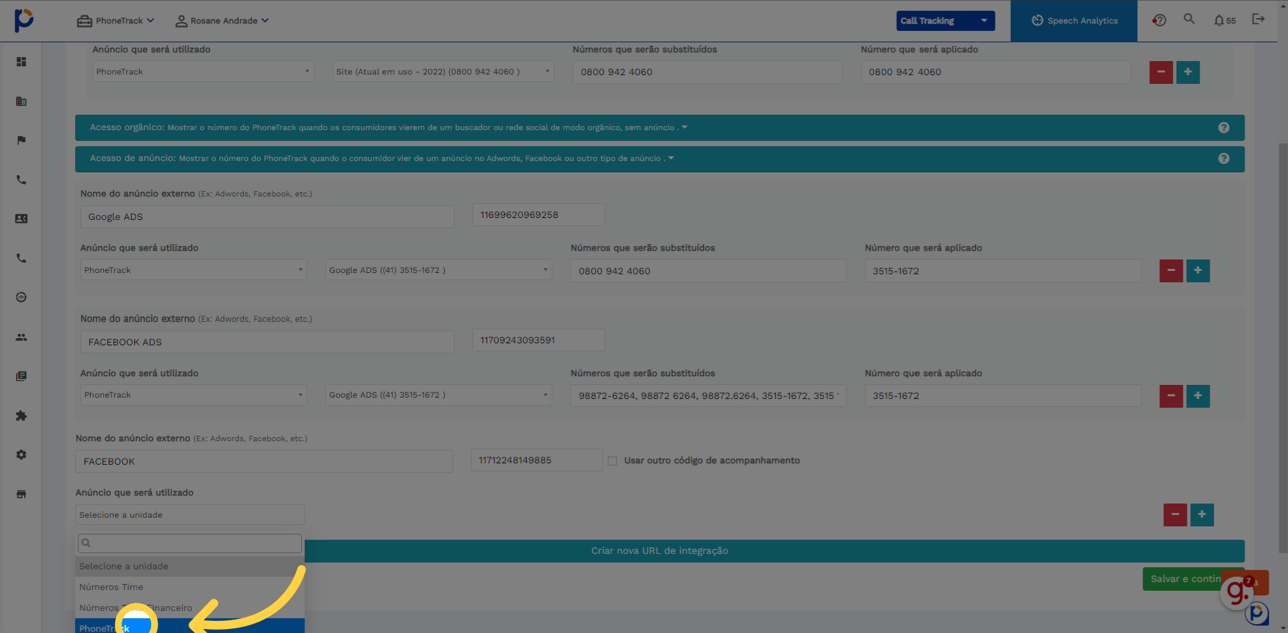Image resolution: width=1288 pixels, height=633 pixels.
Task: Click the FACEBOOK ad name field
Action: pos(264,461)
